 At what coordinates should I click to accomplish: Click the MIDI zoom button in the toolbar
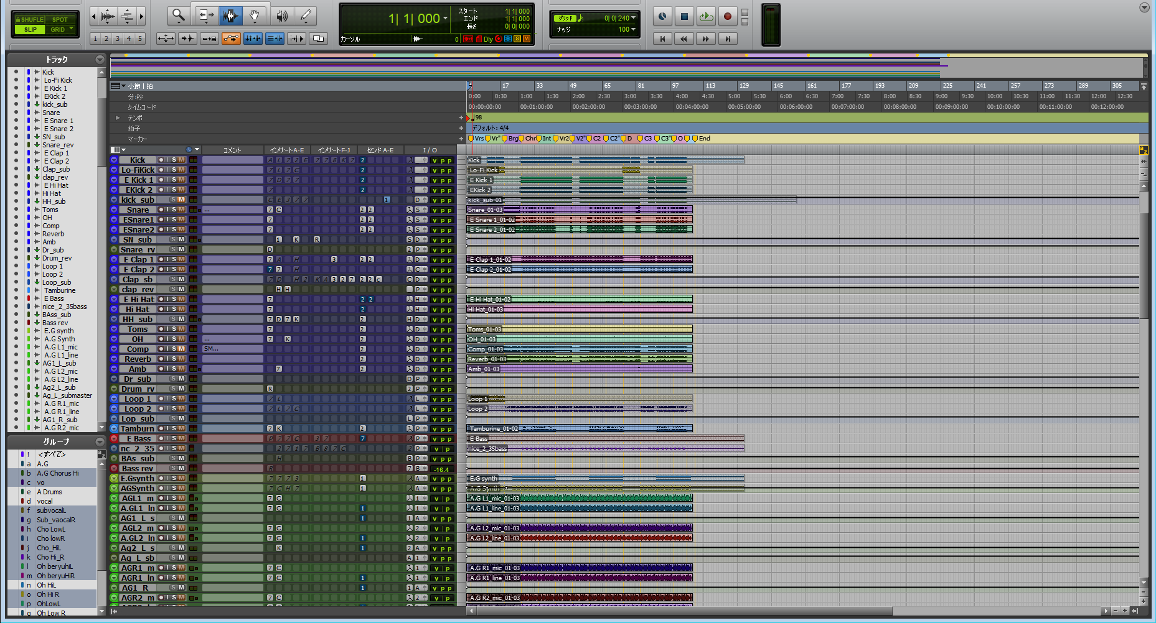click(x=126, y=16)
